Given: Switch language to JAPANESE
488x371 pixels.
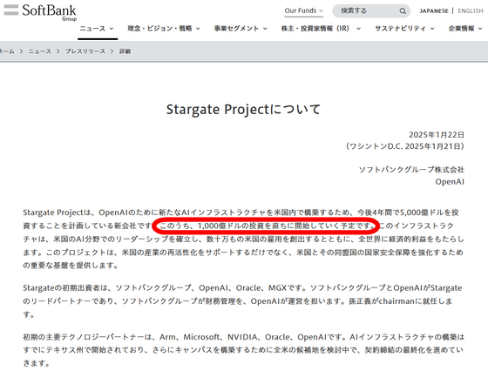Looking at the screenshot, I should coord(434,10).
